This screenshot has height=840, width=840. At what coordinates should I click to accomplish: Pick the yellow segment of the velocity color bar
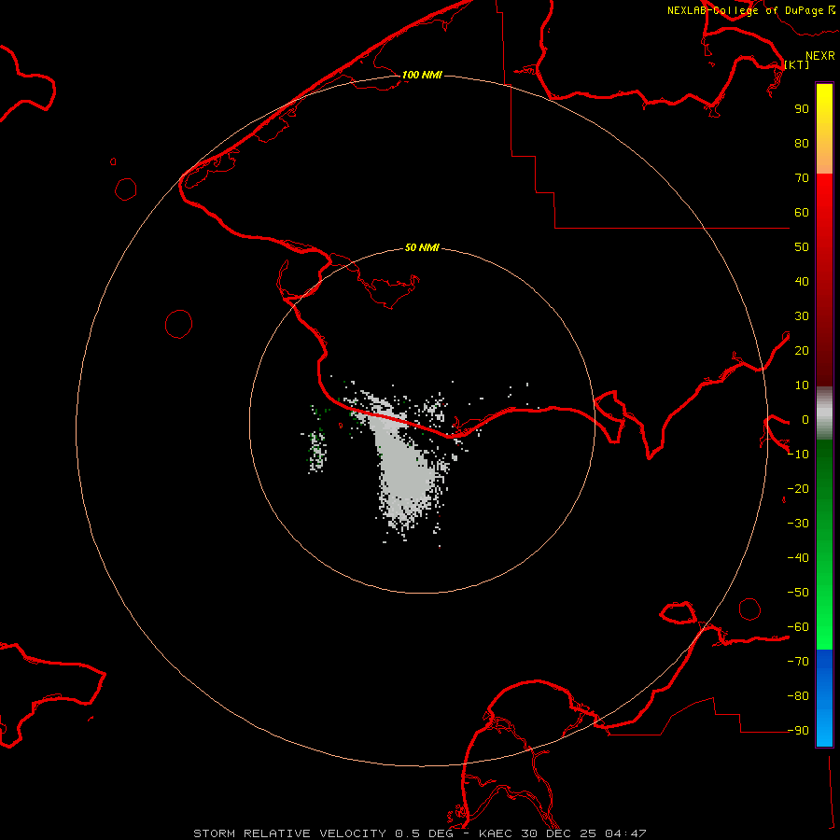click(824, 129)
